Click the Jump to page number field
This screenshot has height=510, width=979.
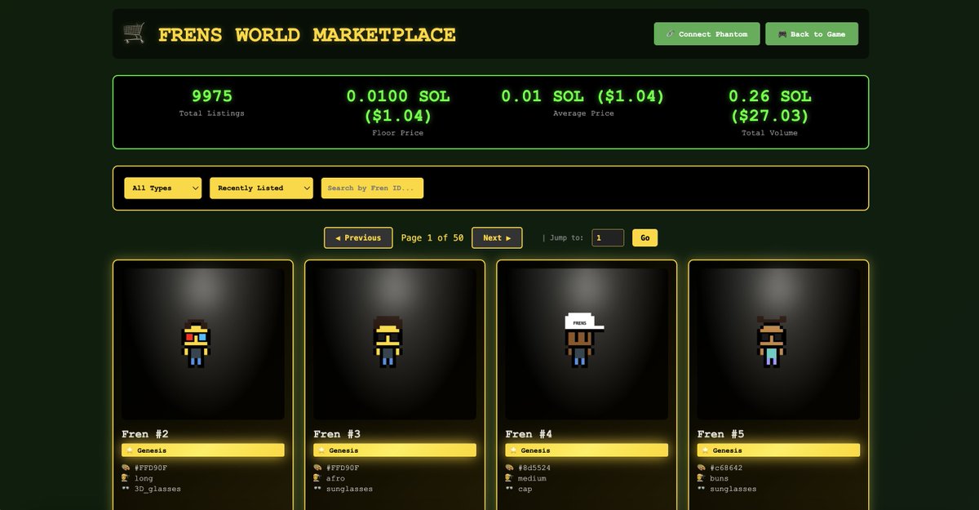click(x=608, y=237)
